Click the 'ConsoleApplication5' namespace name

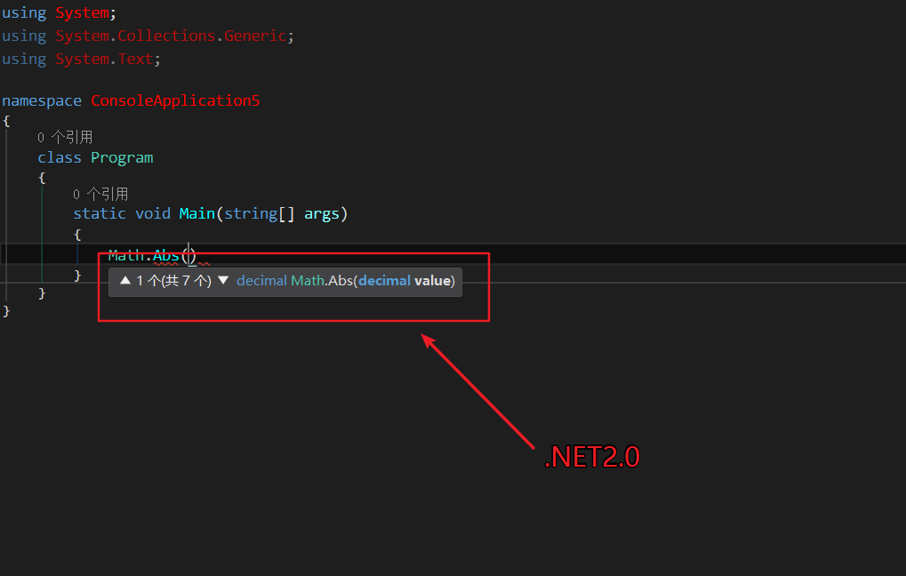pos(175,100)
